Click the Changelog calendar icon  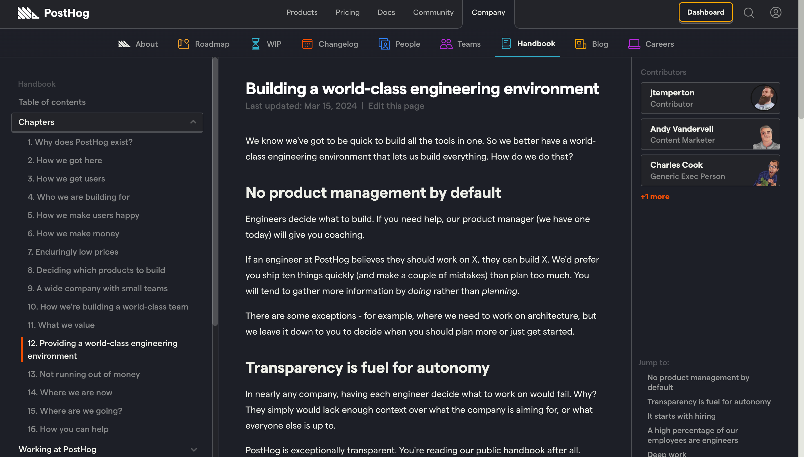pyautogui.click(x=307, y=44)
